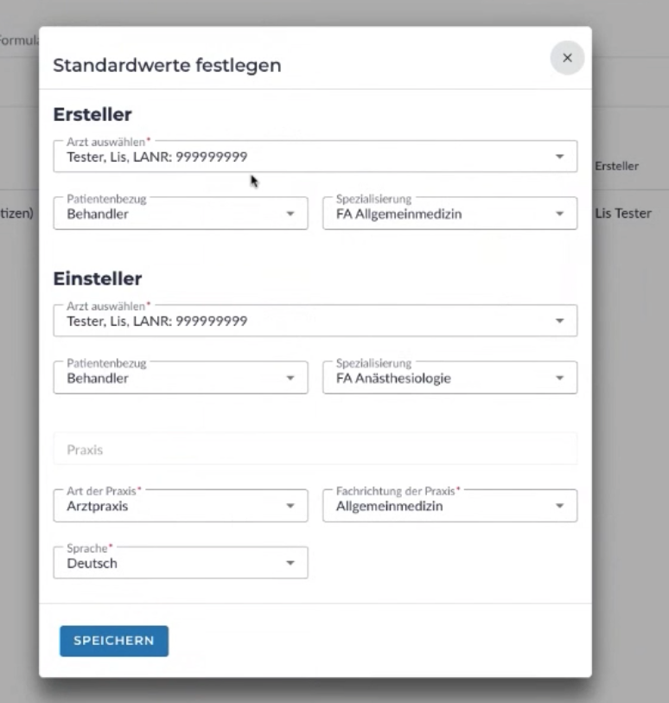Open the Einsteller Arzt auswählen dropdown field
Viewport: 669px width, 703px height.
[303, 321]
